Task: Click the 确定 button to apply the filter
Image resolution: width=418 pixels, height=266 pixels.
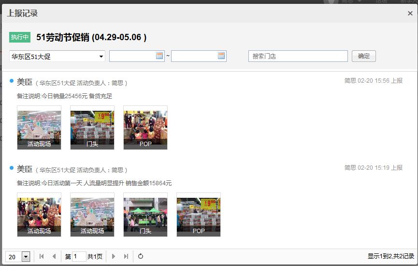Action: point(363,56)
